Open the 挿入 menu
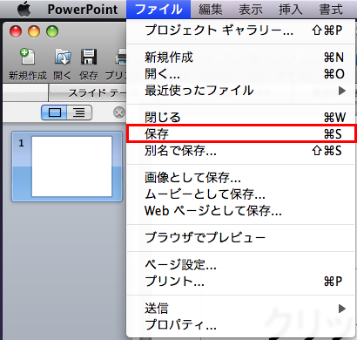The width and height of the screenshot is (357, 340). (290, 10)
